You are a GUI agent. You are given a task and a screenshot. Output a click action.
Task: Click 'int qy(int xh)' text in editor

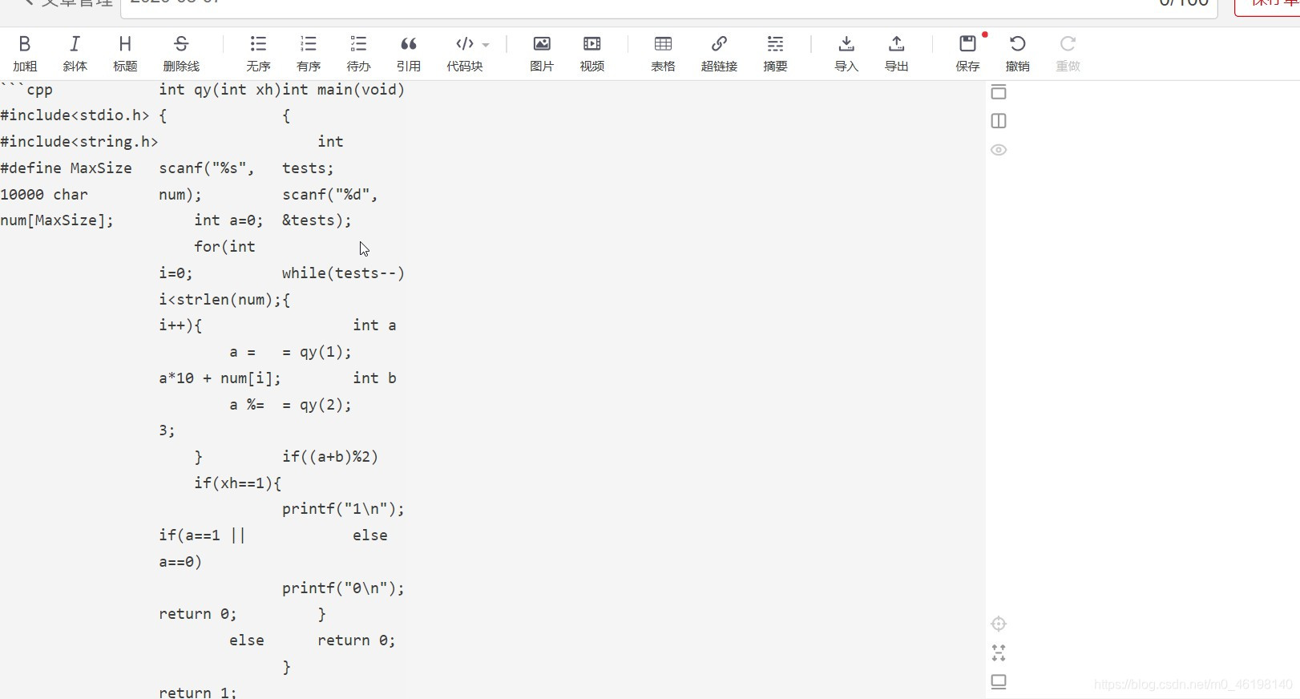point(220,90)
